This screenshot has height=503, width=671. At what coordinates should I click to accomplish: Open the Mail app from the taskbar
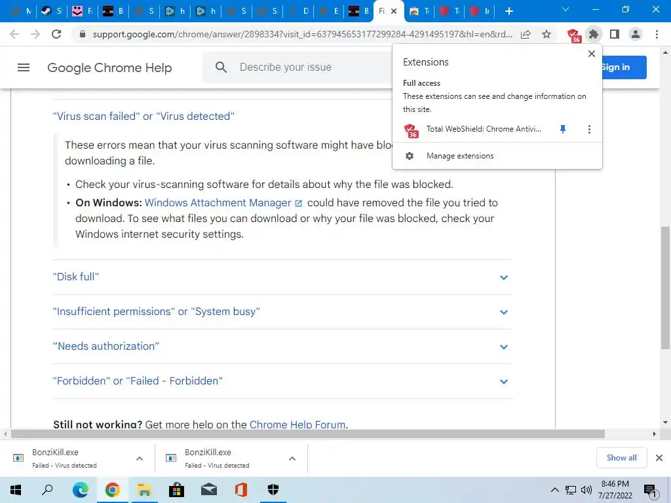[x=208, y=490]
